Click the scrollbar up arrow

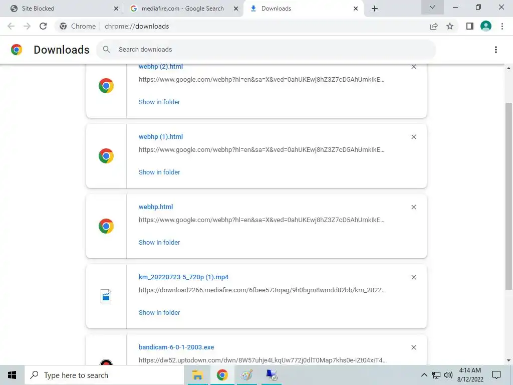point(508,68)
